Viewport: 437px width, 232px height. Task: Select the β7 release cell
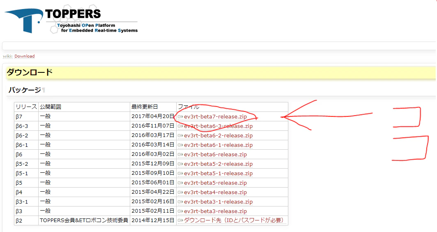click(x=26, y=116)
